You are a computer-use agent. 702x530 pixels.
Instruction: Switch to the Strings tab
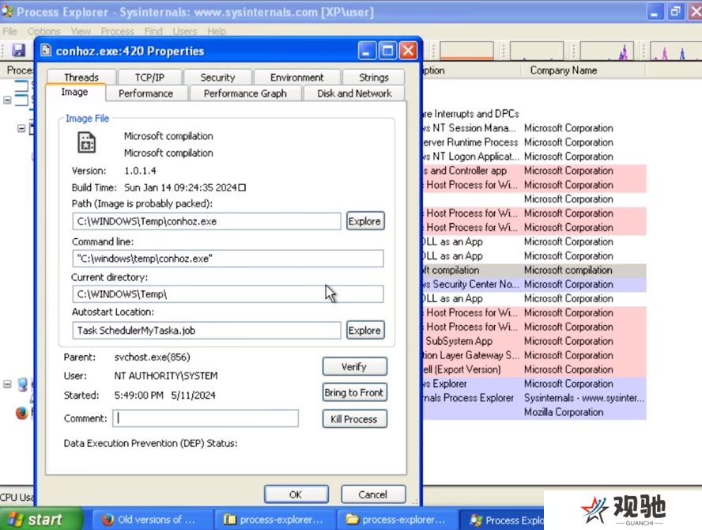(x=374, y=77)
